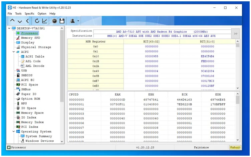Select Processor in the tree
Viewport: 251px width, 157px height.
point(30,33)
